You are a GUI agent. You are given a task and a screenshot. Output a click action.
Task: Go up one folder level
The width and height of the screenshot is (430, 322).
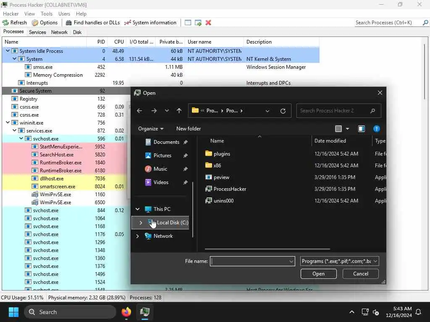[179, 111]
